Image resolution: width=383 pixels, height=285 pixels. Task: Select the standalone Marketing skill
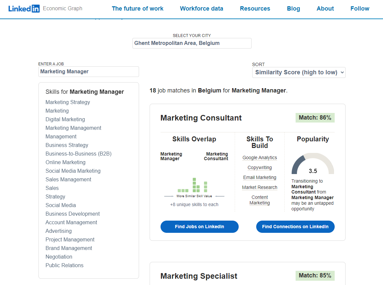click(x=57, y=111)
